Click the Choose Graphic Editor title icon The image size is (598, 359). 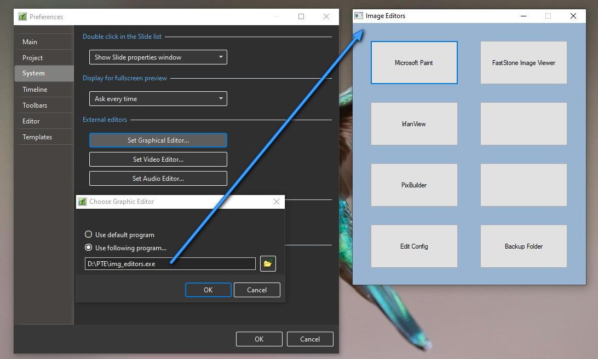click(82, 202)
